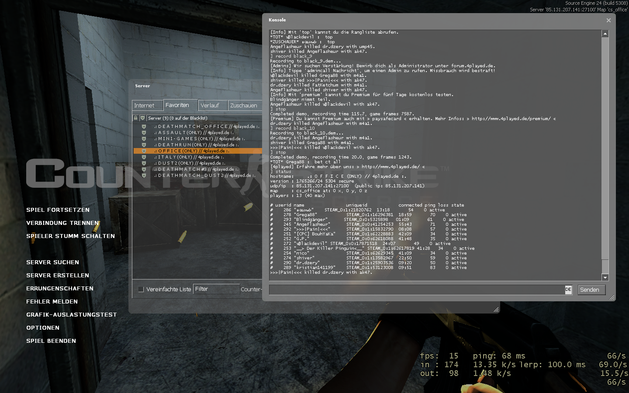Click the VAC shield column header icon
The height and width of the screenshot is (393, 629).
(x=142, y=118)
